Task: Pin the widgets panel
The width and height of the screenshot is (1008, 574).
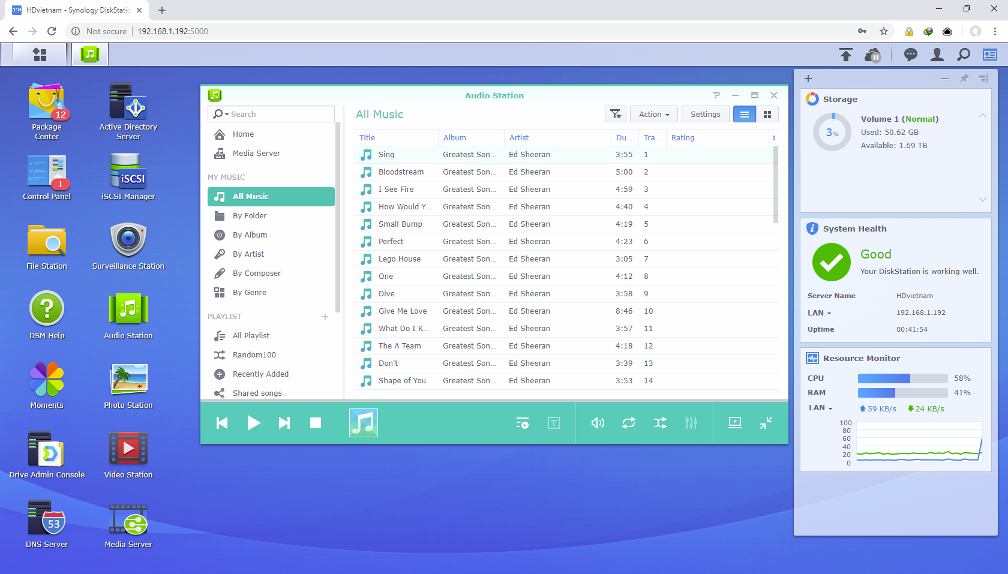Action: [x=964, y=79]
